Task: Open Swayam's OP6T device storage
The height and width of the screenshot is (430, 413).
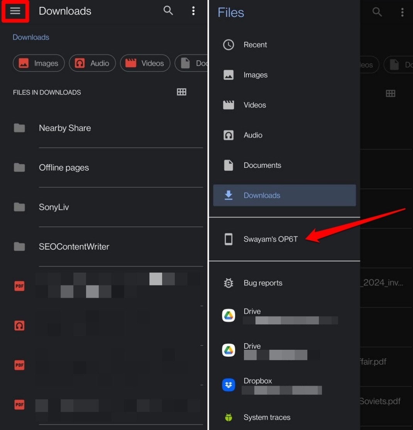Action: (x=284, y=239)
